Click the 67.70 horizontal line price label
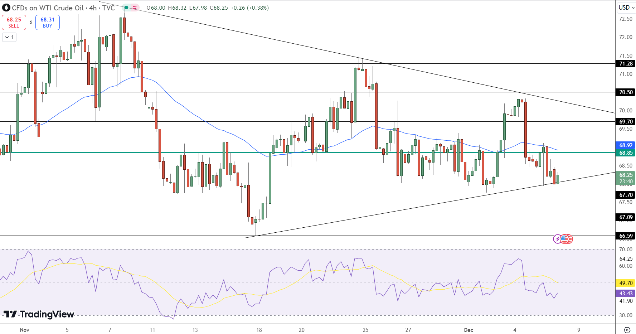This screenshot has height=334, width=636. point(626,195)
